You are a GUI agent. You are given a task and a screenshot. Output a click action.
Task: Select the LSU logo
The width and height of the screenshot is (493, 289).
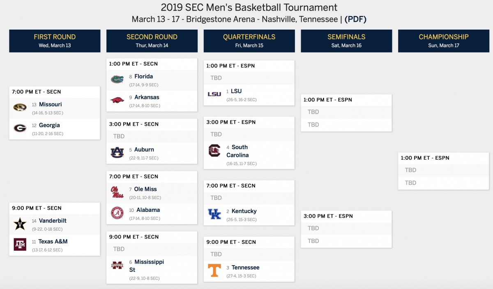point(214,94)
